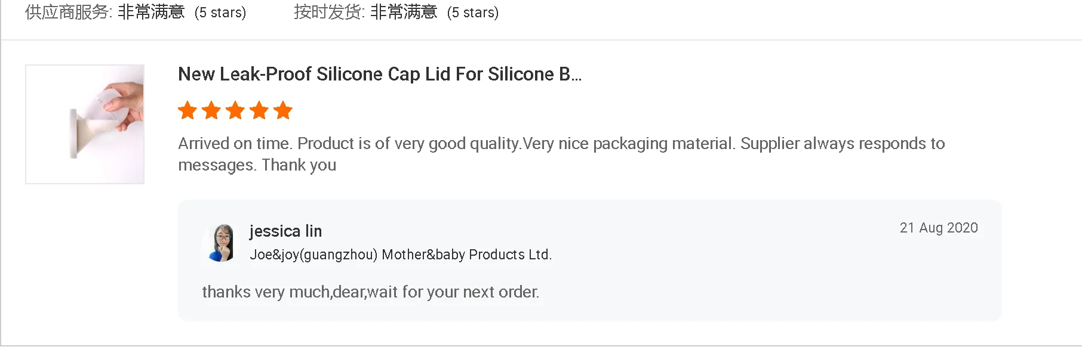Image resolution: width=1082 pixels, height=347 pixels.
Task: Open jessica lin's profile name
Action: point(285,231)
